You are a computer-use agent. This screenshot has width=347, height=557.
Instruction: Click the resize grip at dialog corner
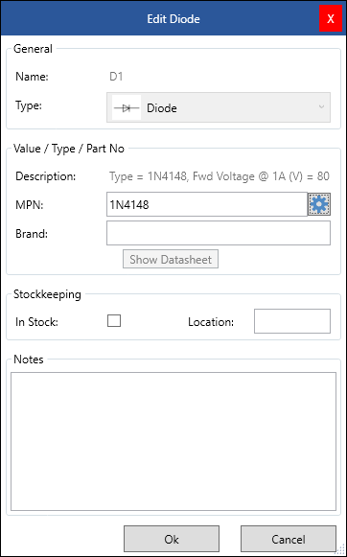coord(340,550)
